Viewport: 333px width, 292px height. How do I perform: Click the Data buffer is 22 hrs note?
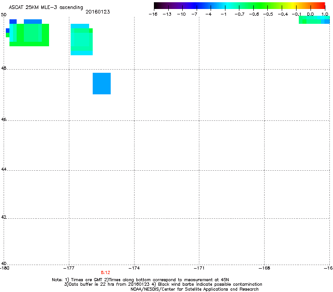(163, 284)
